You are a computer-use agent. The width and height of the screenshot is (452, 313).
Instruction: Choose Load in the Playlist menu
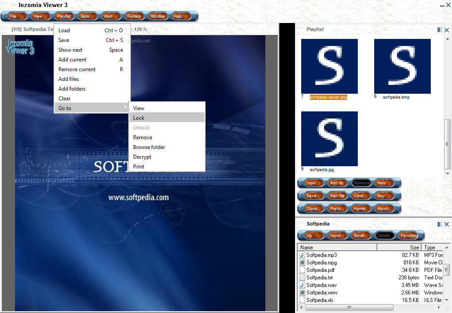[92, 30]
